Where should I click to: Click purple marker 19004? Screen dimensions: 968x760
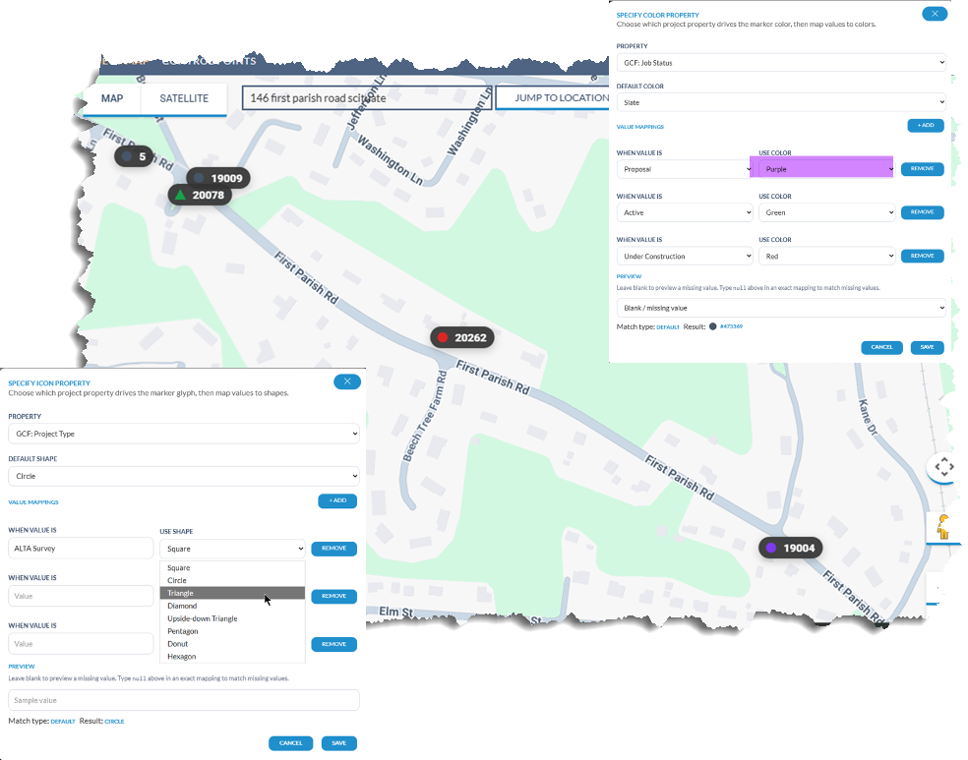pos(791,548)
